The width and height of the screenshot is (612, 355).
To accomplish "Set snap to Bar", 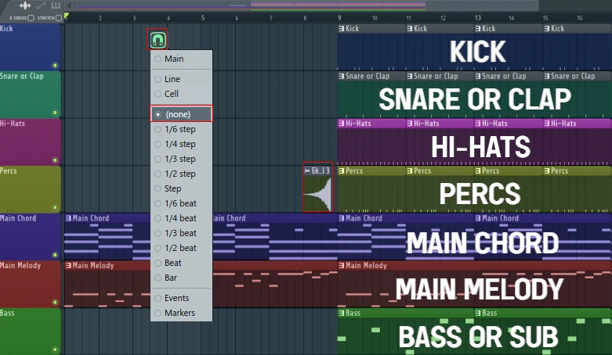I will (181, 278).
